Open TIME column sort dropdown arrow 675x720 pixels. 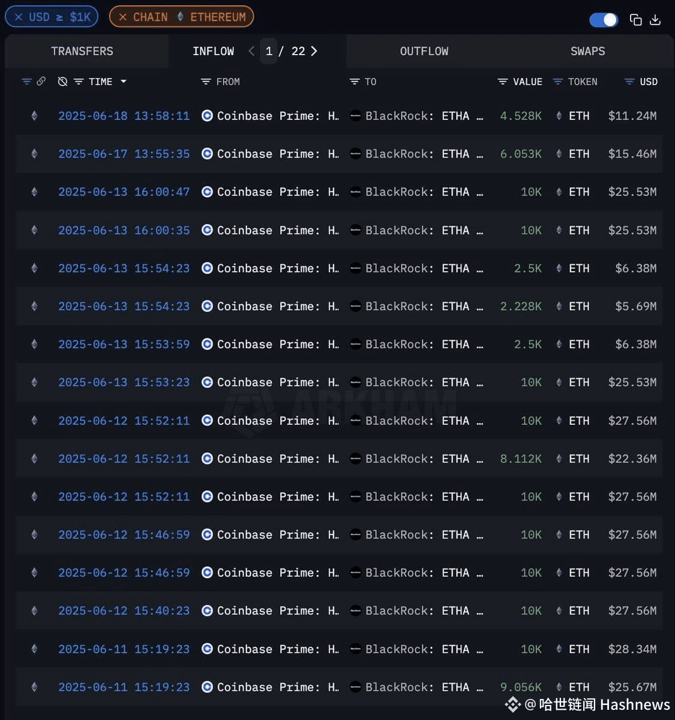pyautogui.click(x=124, y=81)
